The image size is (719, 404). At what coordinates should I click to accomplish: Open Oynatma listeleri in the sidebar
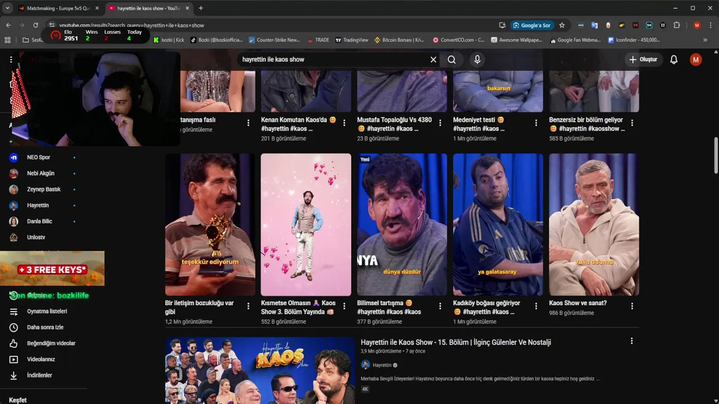point(47,311)
